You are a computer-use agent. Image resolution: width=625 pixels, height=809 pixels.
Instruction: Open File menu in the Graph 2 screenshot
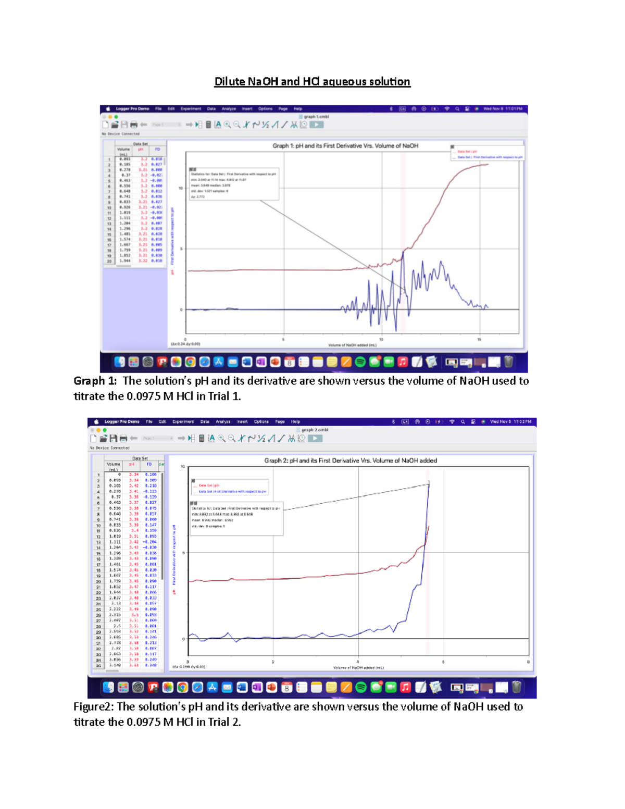149,422
